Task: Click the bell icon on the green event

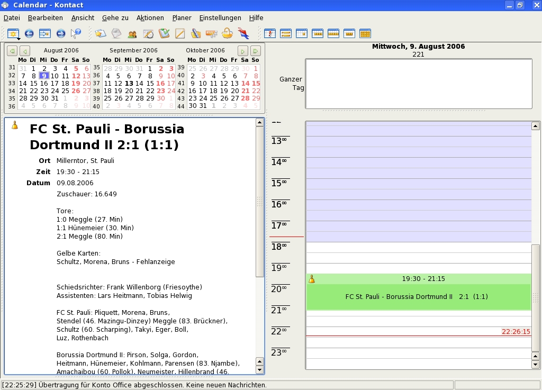Action: (x=311, y=279)
